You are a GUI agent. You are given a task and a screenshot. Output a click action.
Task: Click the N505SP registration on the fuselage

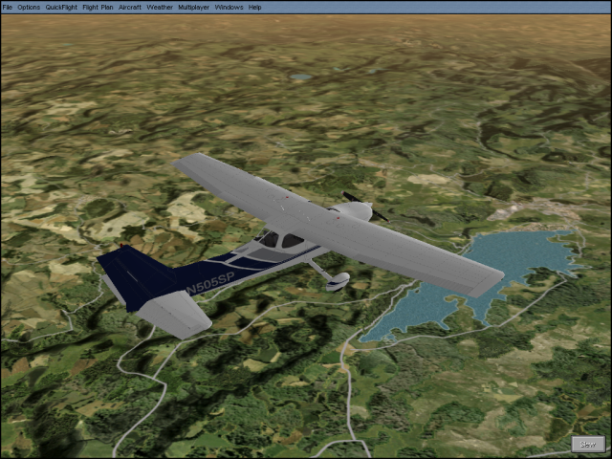pyautogui.click(x=209, y=281)
